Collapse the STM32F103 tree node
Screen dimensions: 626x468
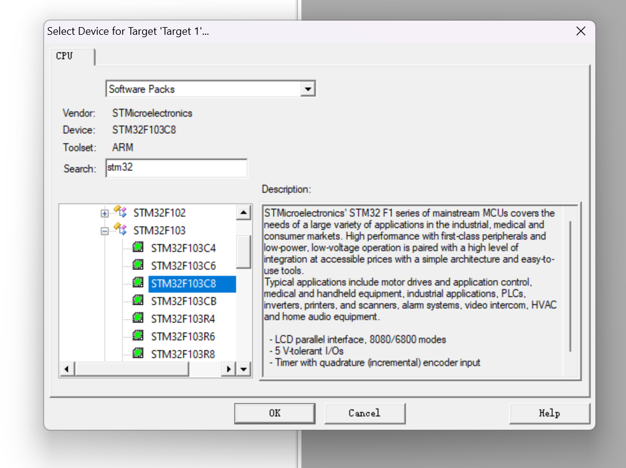(104, 231)
